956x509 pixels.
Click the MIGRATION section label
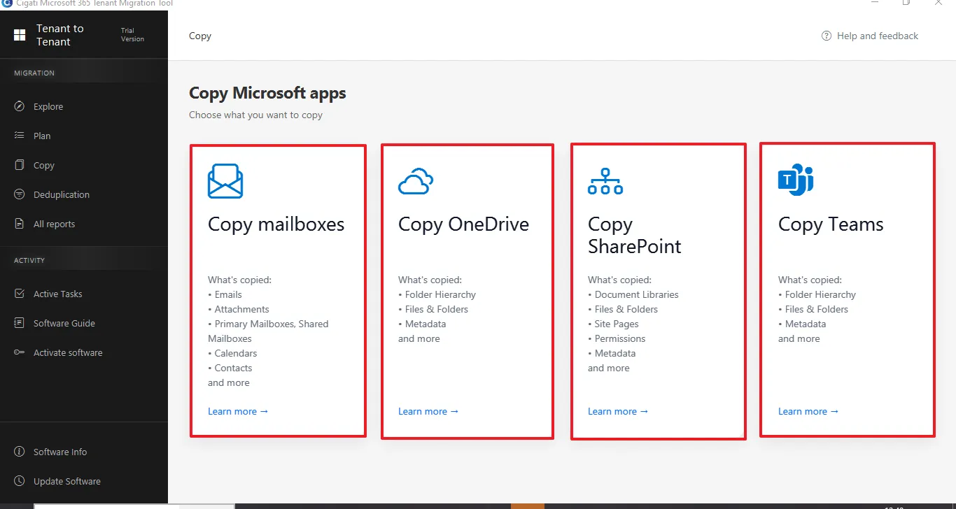click(34, 73)
